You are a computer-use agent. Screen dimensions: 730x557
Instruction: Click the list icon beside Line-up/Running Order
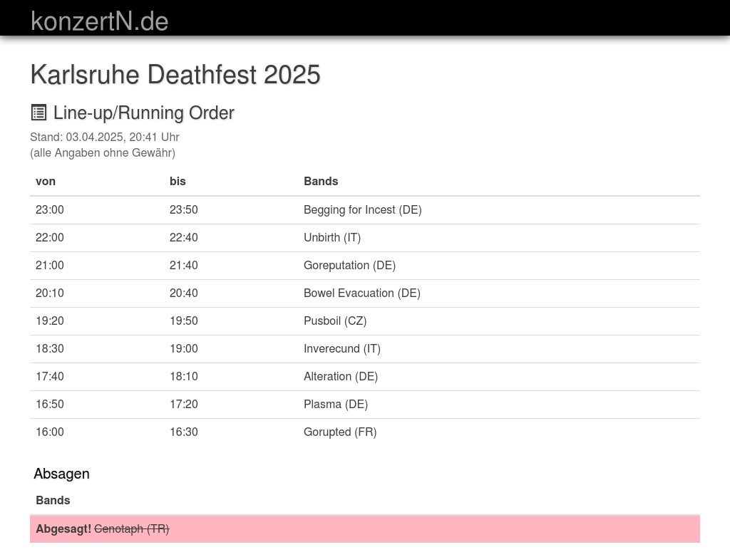pyautogui.click(x=38, y=113)
